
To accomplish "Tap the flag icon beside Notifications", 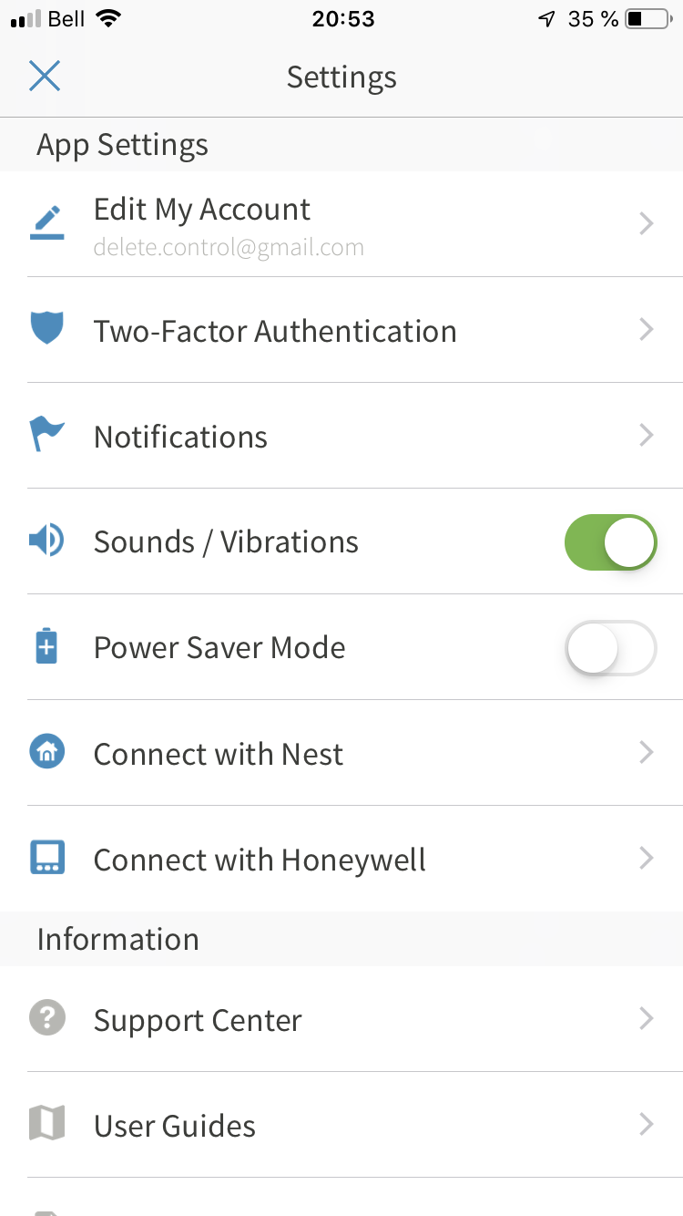I will [46, 435].
